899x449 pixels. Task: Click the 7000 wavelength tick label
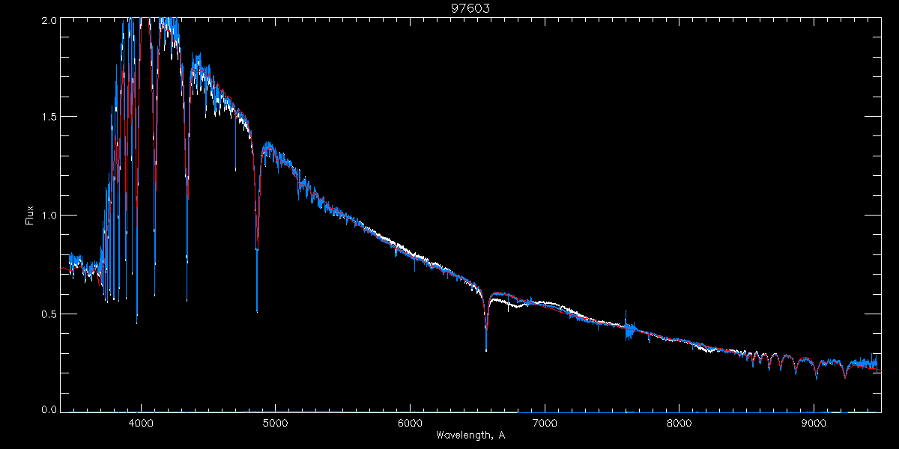tap(545, 423)
